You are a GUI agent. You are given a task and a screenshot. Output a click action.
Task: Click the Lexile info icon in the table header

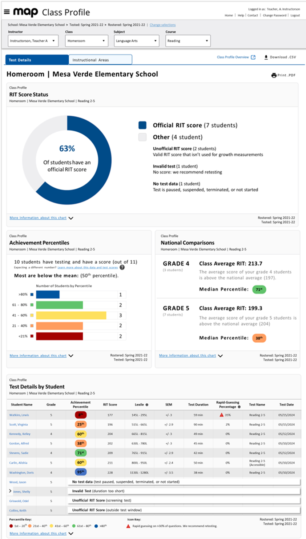pyautogui.click(x=146, y=405)
